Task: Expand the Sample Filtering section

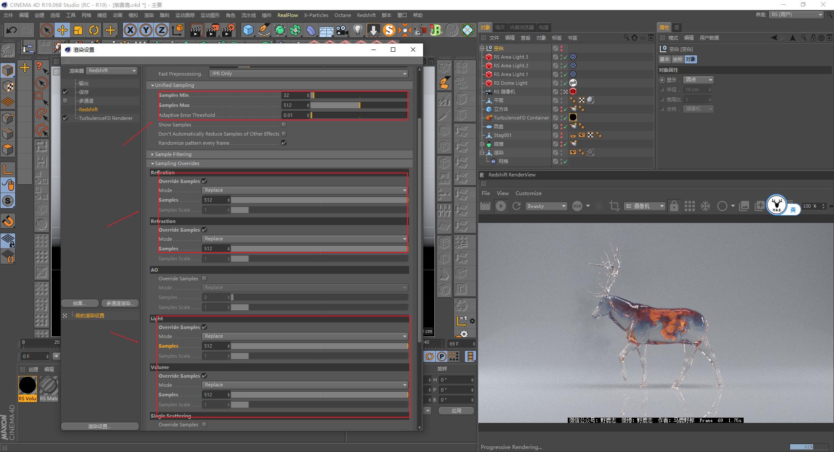Action: (x=173, y=154)
